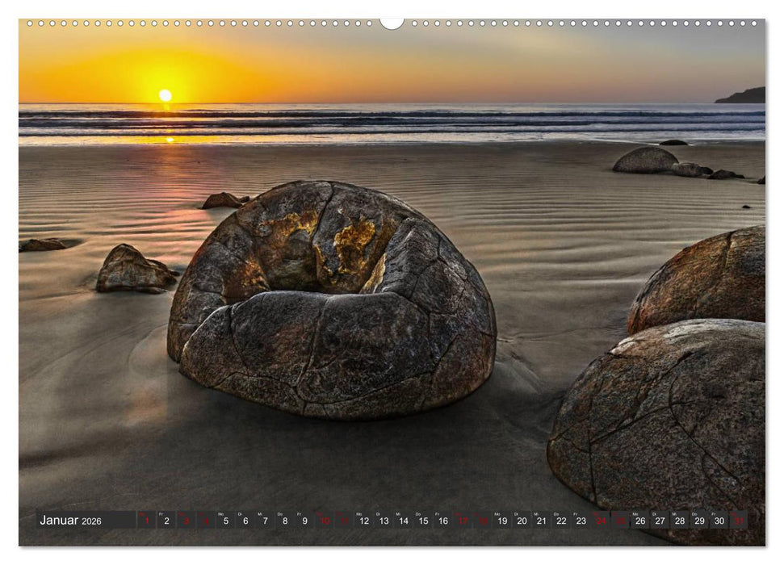Select Thursday 15 in the date strip

click(423, 521)
